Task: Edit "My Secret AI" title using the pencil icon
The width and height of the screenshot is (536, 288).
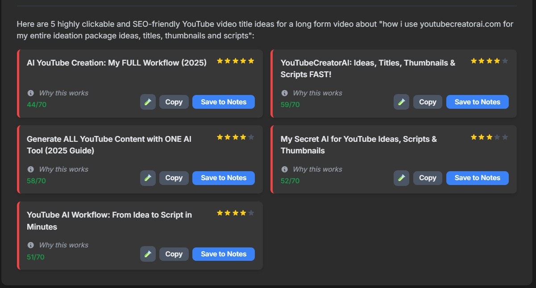Action: click(401, 178)
